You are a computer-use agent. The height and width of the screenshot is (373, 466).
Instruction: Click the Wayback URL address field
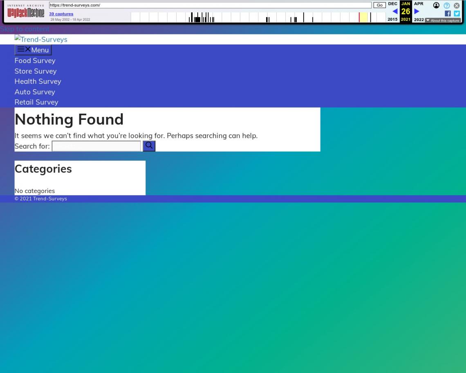[x=210, y=5]
